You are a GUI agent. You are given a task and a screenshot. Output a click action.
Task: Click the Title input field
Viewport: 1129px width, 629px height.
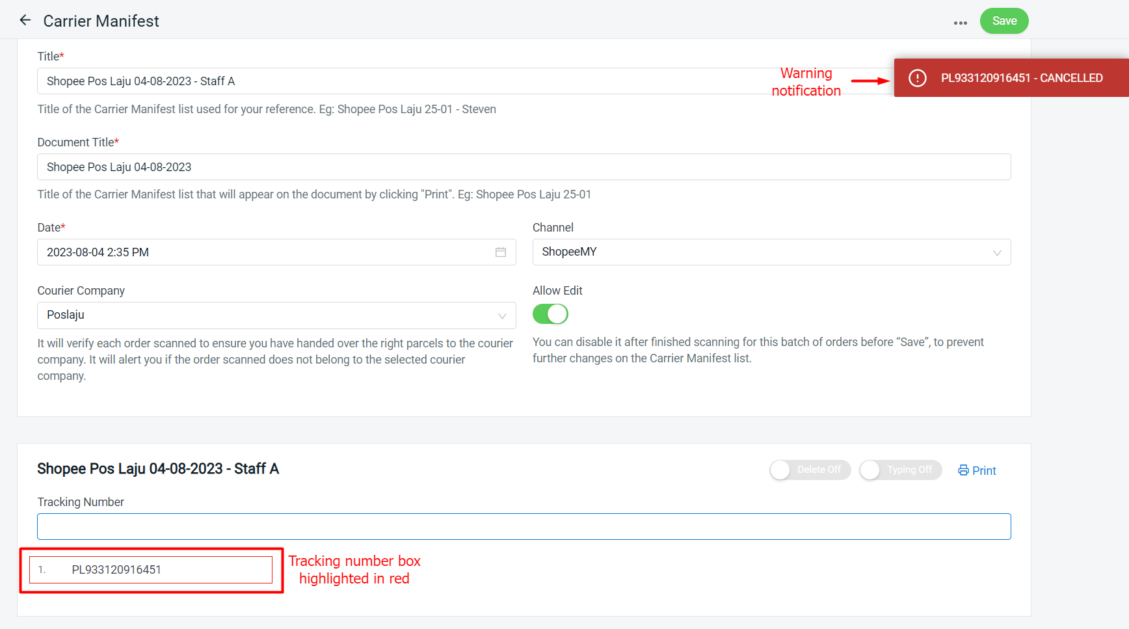(403, 81)
